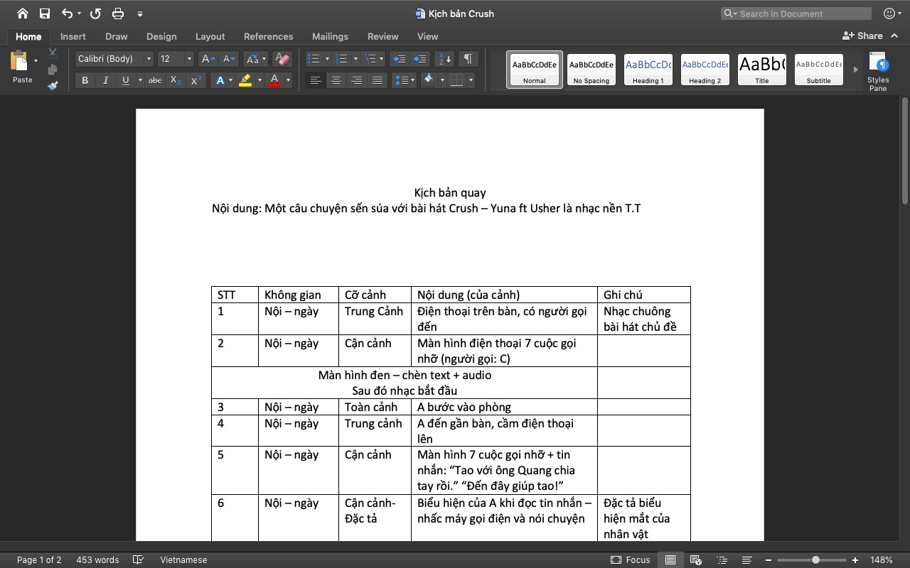Toggle show paragraph marks (pilcrow)
910x568 pixels.
pyautogui.click(x=468, y=59)
